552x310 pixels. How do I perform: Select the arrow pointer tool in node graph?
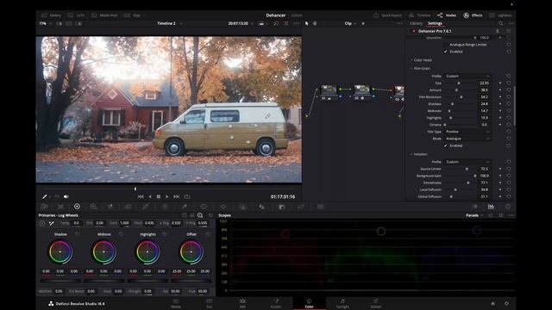pos(307,23)
